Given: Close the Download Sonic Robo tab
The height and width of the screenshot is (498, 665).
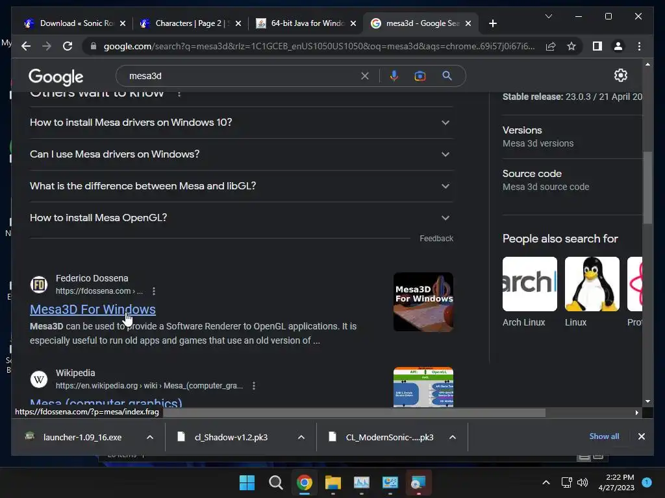Looking at the screenshot, I should point(123,23).
